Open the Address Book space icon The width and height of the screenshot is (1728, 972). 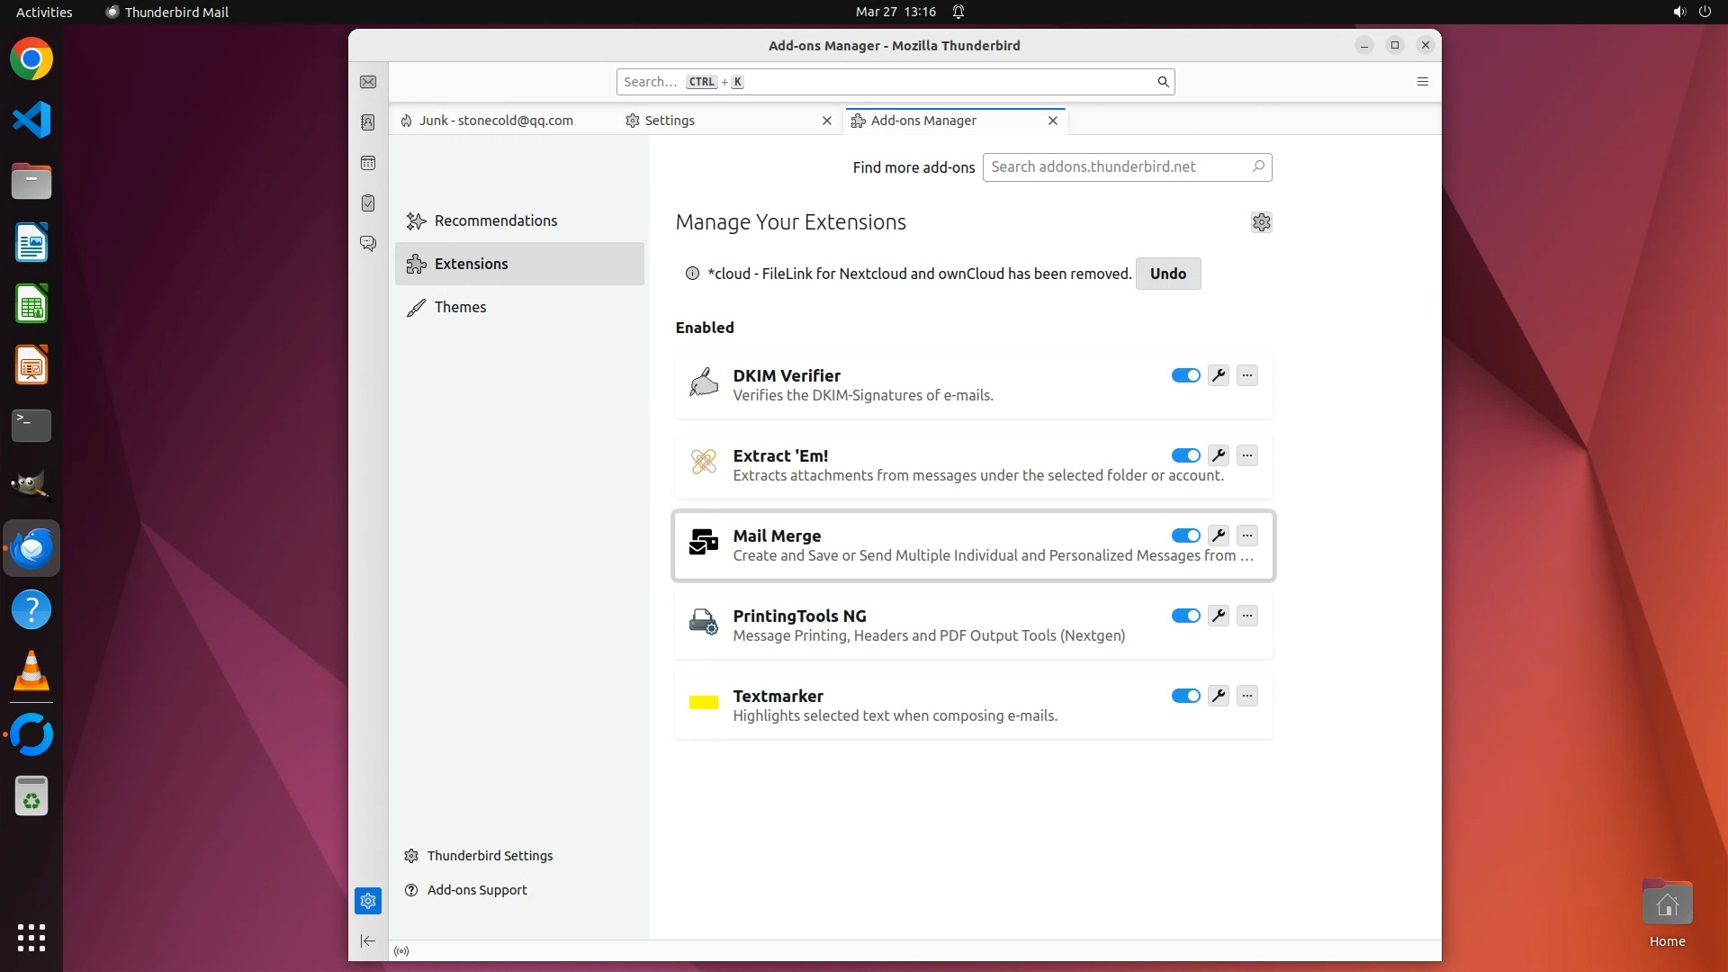[368, 122]
